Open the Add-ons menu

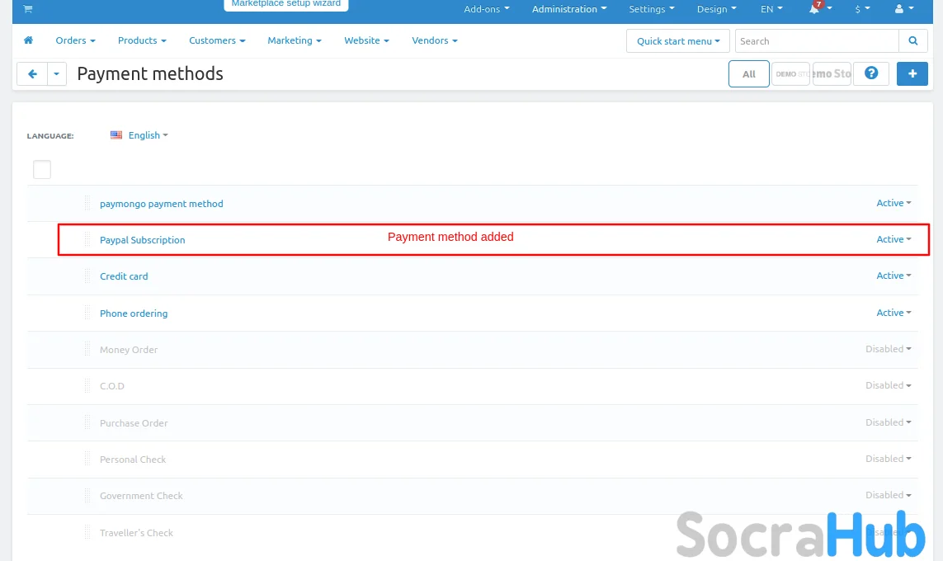(486, 9)
